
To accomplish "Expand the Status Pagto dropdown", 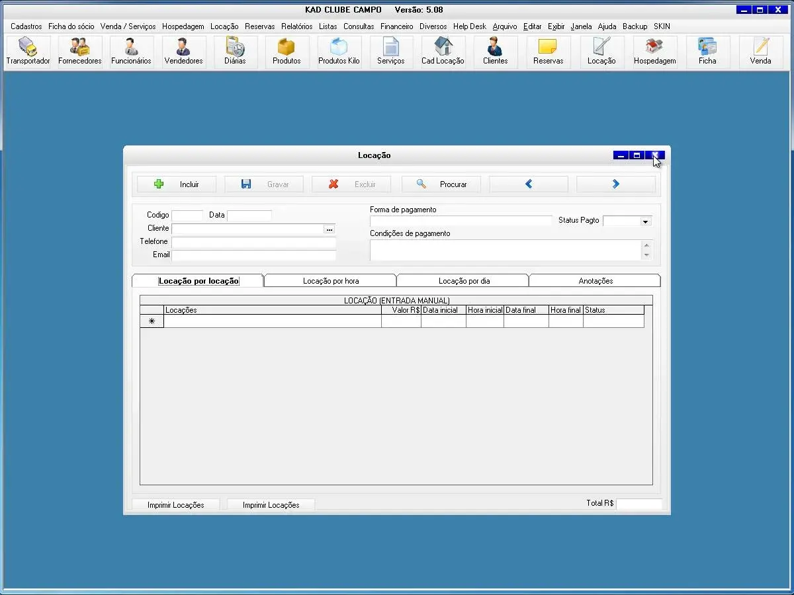I will (x=645, y=221).
